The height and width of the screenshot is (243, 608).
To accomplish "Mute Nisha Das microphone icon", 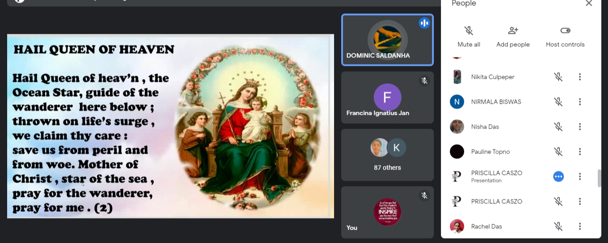I will [558, 127].
